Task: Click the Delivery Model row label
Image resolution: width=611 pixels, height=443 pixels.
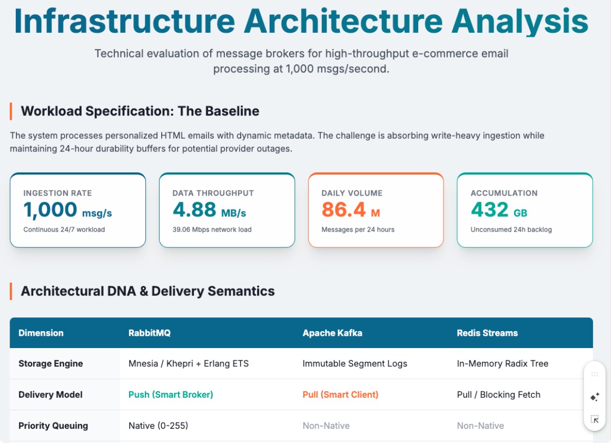Action: pyautogui.click(x=50, y=394)
